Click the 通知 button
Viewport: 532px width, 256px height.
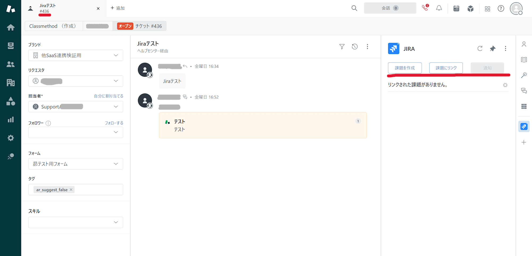[487, 68]
